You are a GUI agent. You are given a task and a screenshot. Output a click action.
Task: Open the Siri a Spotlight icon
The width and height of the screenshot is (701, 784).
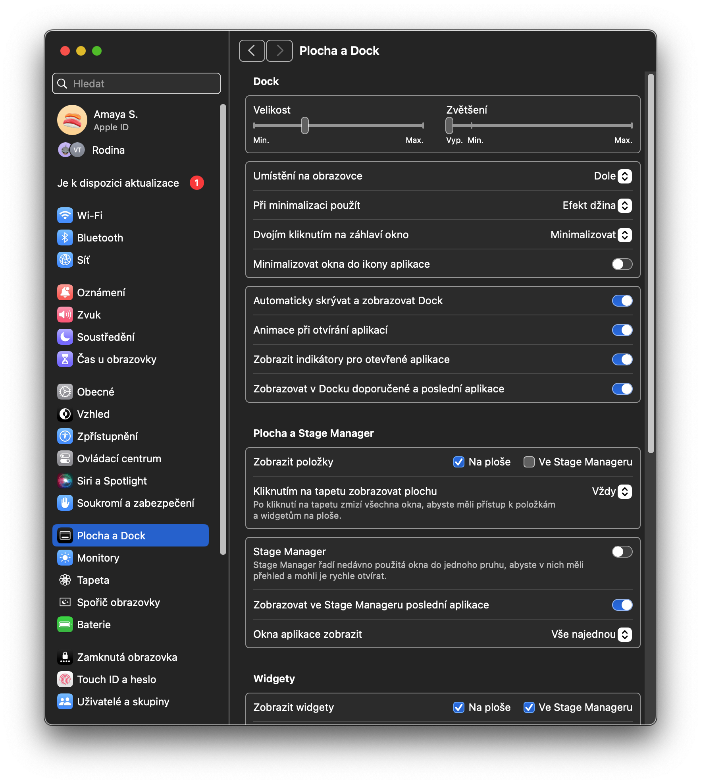click(x=65, y=481)
